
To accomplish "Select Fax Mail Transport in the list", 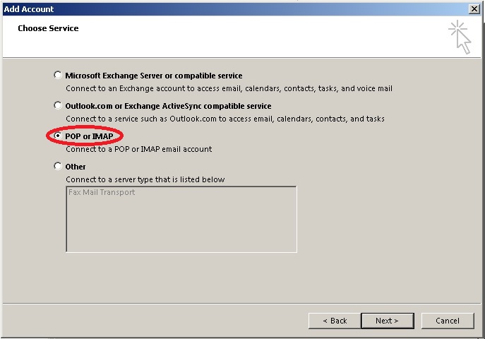I will pyautogui.click(x=102, y=192).
